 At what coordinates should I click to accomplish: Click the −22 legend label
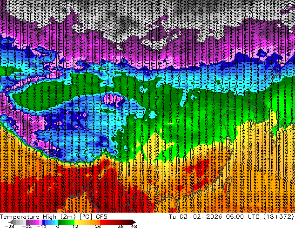click(x=27, y=226)
